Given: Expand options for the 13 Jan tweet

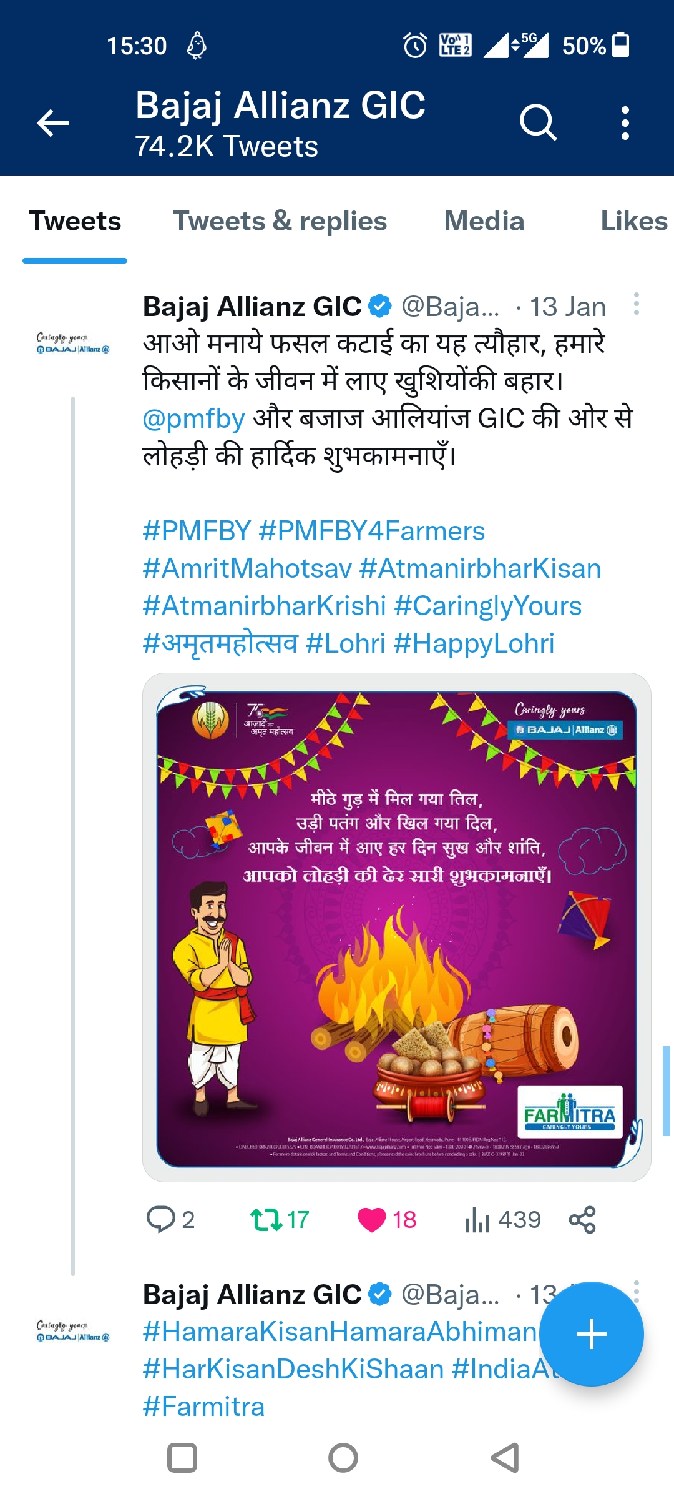Looking at the screenshot, I should coord(636,304).
